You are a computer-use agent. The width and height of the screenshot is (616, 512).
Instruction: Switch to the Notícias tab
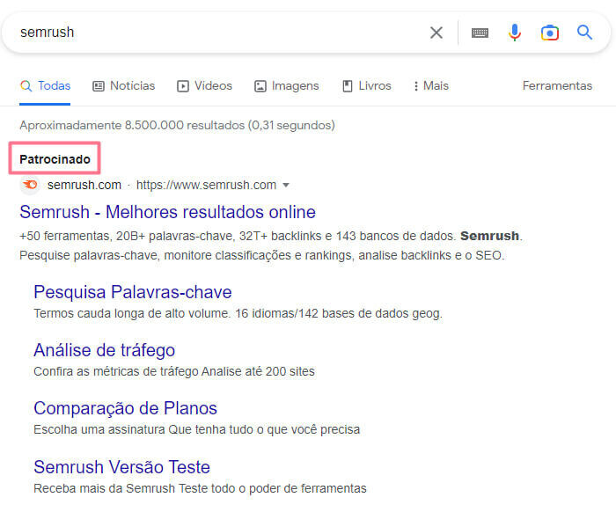click(x=124, y=86)
